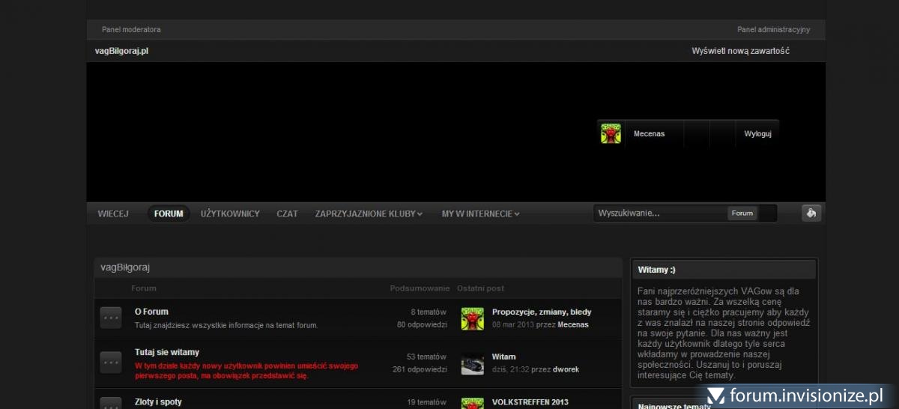Expand the Zaprzyjaznione Kluby dropdown menu
899x409 pixels.
[x=369, y=213]
